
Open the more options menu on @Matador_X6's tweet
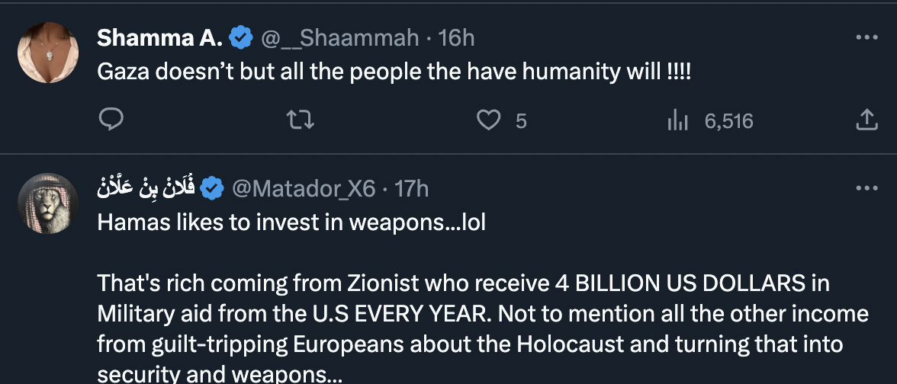(866, 188)
